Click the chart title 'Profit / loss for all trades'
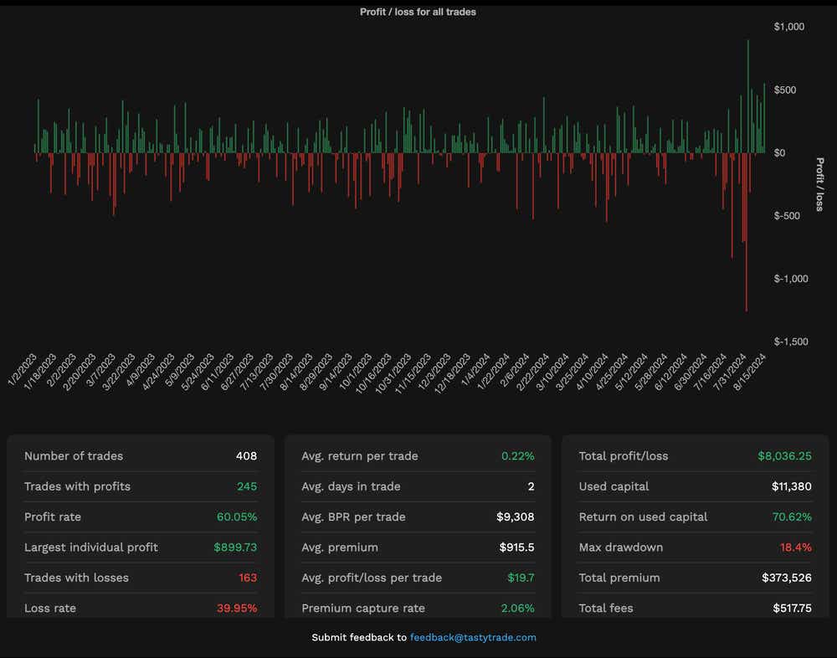The image size is (837, 658). point(418,12)
